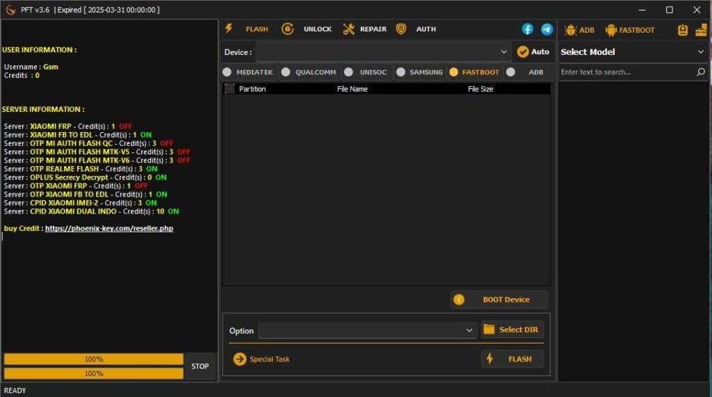This screenshot has width=712, height=397.
Task: Click the Select DIR folder icon
Action: click(489, 330)
